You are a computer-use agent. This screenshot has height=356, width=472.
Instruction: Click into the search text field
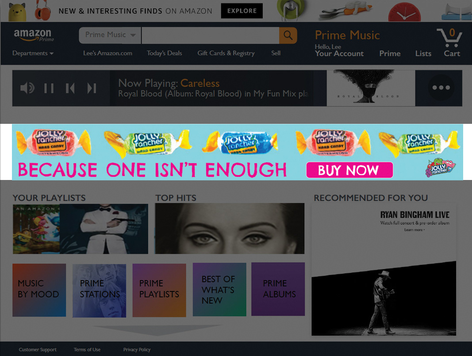click(210, 35)
